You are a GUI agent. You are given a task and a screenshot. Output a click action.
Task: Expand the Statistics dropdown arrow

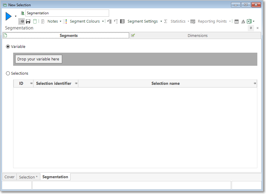tap(188, 21)
